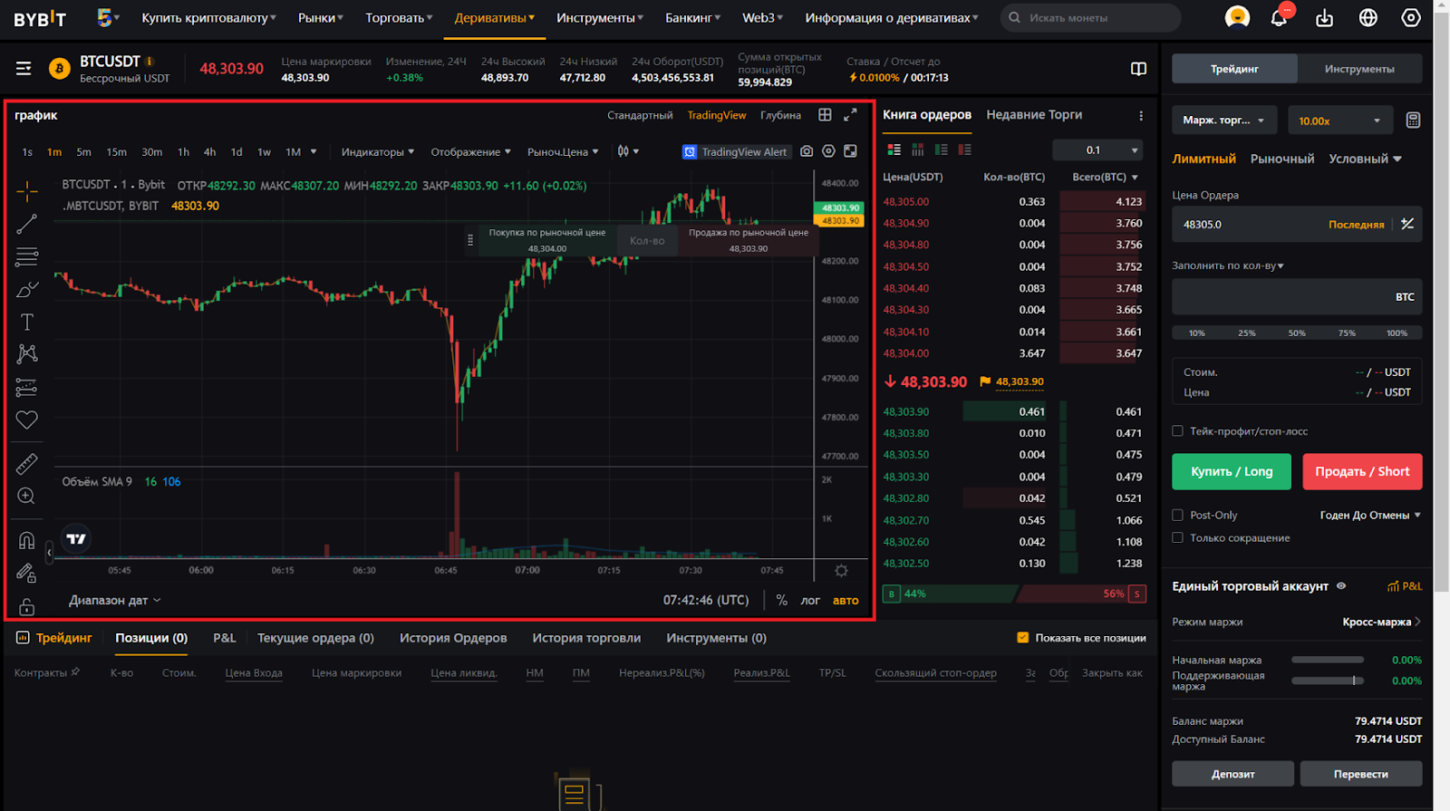Image resolution: width=1450 pixels, height=811 pixels.
Task: Switch to the Tools tab in order panel
Action: pos(1358,69)
